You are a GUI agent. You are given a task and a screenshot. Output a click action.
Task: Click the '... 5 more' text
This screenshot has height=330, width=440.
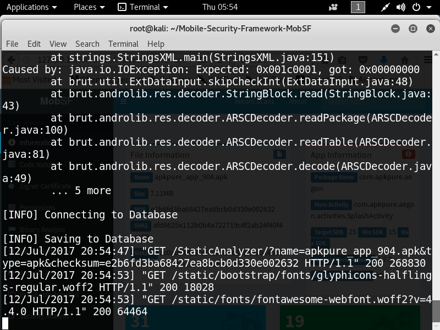(x=81, y=190)
